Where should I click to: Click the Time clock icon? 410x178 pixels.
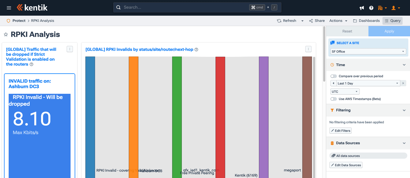(332, 65)
